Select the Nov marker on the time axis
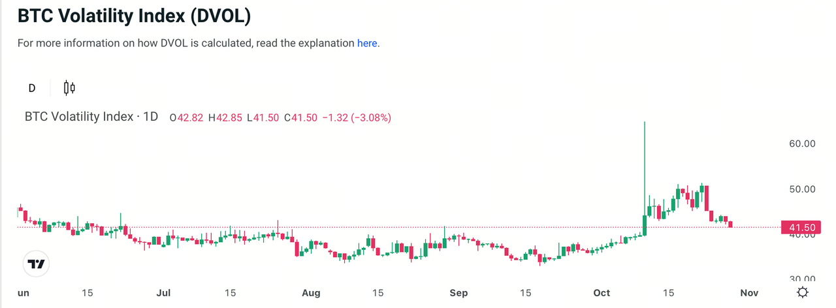The image size is (836, 308). coord(748,293)
